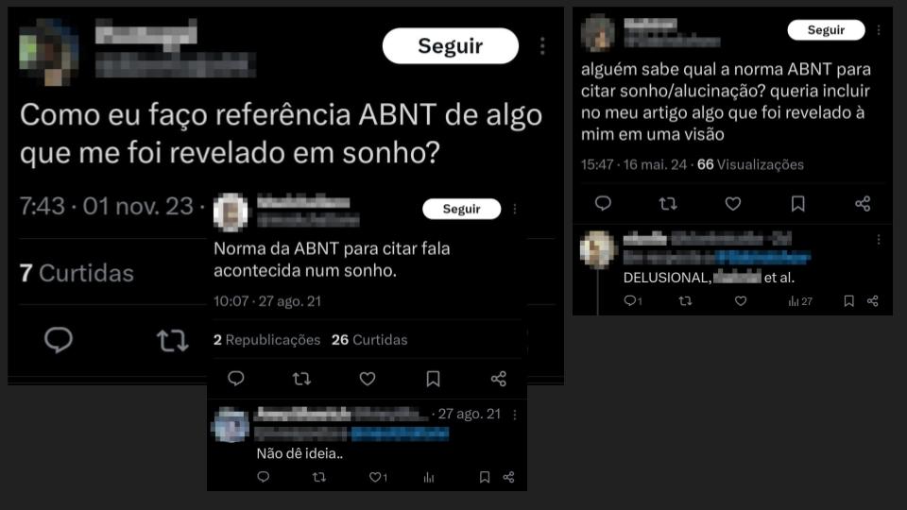
Task: Click Seguir on the sonho/alucinação tweet
Action: point(826,30)
